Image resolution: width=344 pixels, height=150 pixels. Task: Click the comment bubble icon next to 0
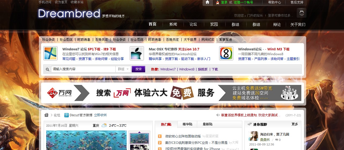(x=276, y=140)
